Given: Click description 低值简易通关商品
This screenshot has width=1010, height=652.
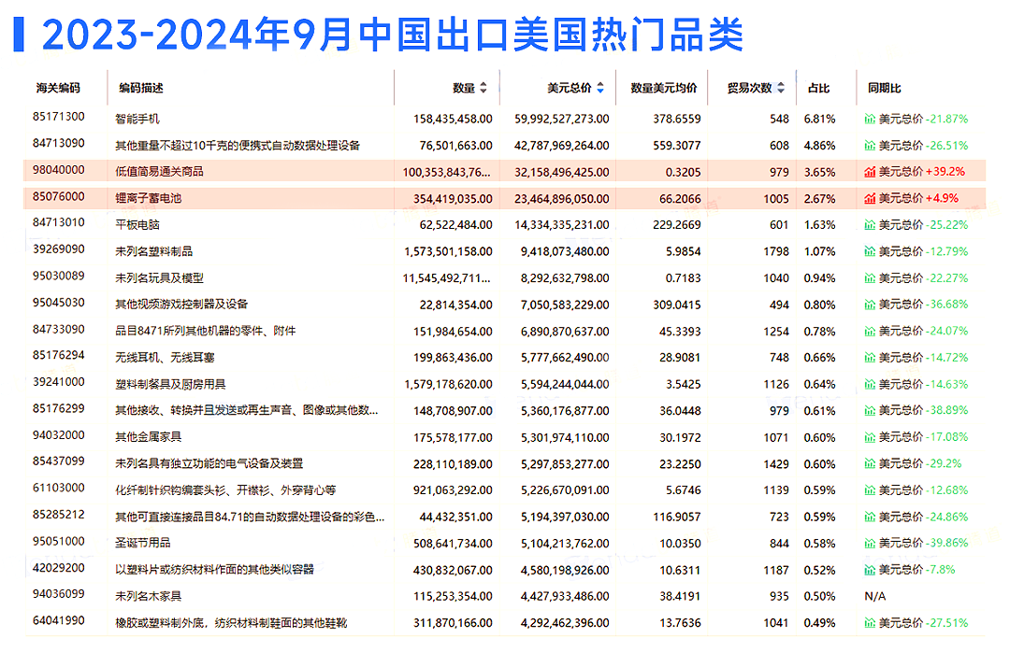Looking at the screenshot, I should pos(159,172).
